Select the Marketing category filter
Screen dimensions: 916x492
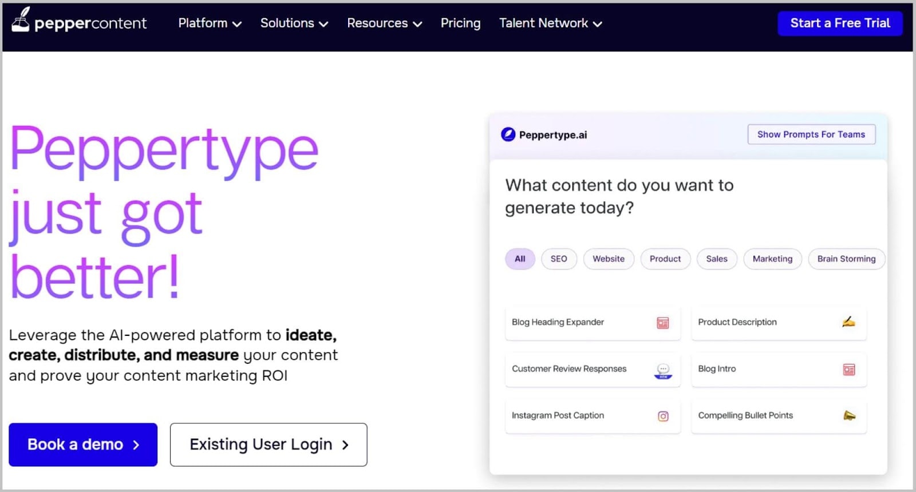pos(772,259)
